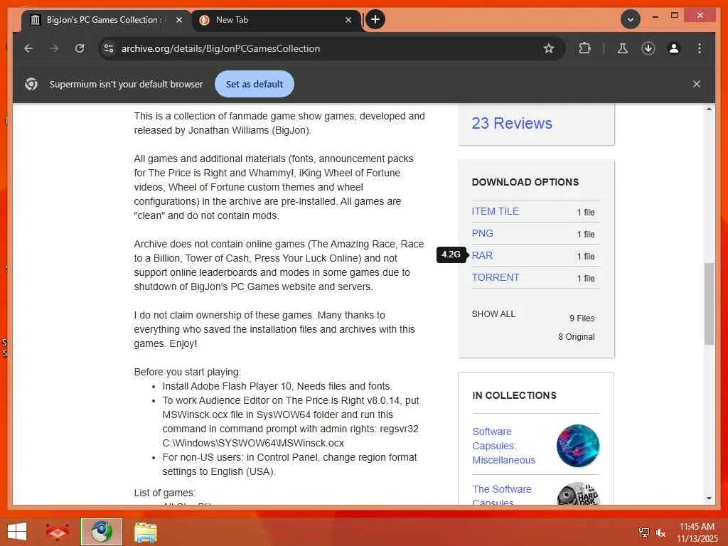Open the red bird app in taskbar

pyautogui.click(x=57, y=532)
